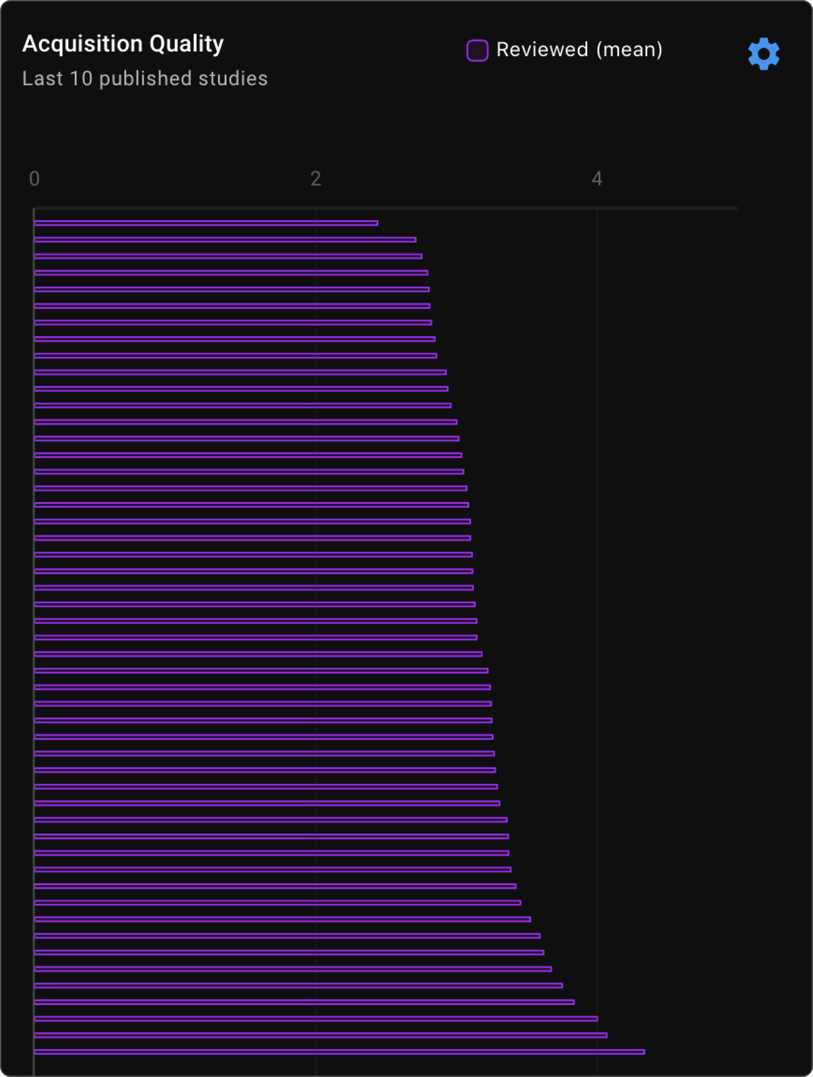813x1077 pixels.
Task: Click the fifth bar from the top
Action: 232,289
